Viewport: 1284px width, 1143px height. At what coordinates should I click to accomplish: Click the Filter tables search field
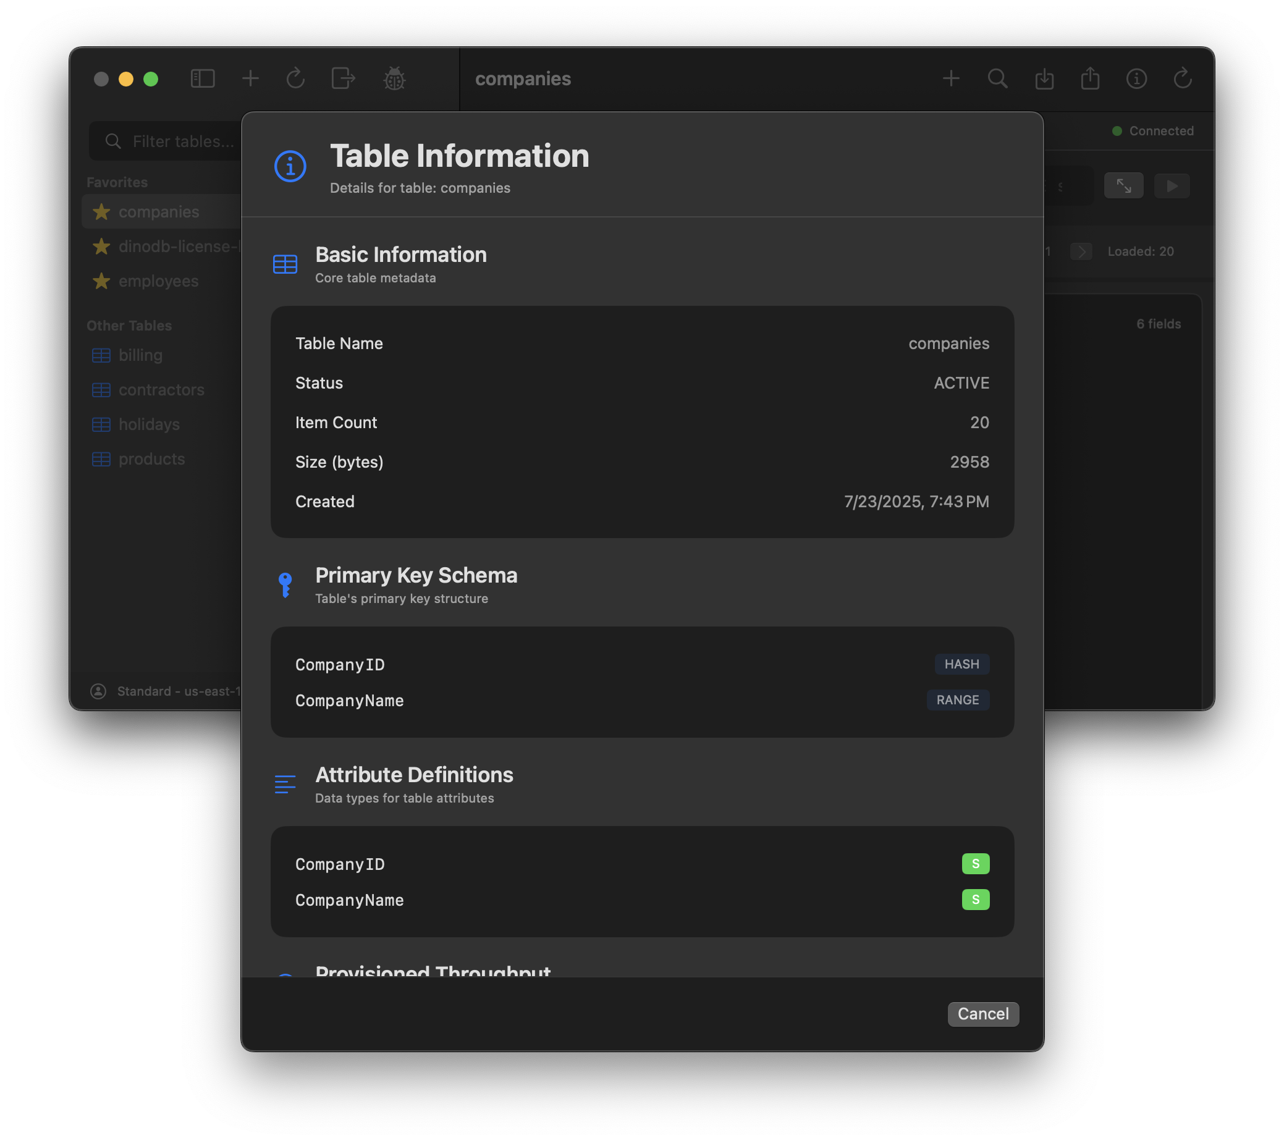pos(166,141)
